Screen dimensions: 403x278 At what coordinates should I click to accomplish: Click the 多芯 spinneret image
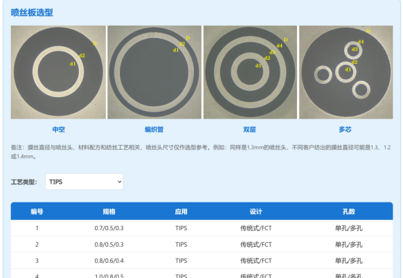coord(346,72)
